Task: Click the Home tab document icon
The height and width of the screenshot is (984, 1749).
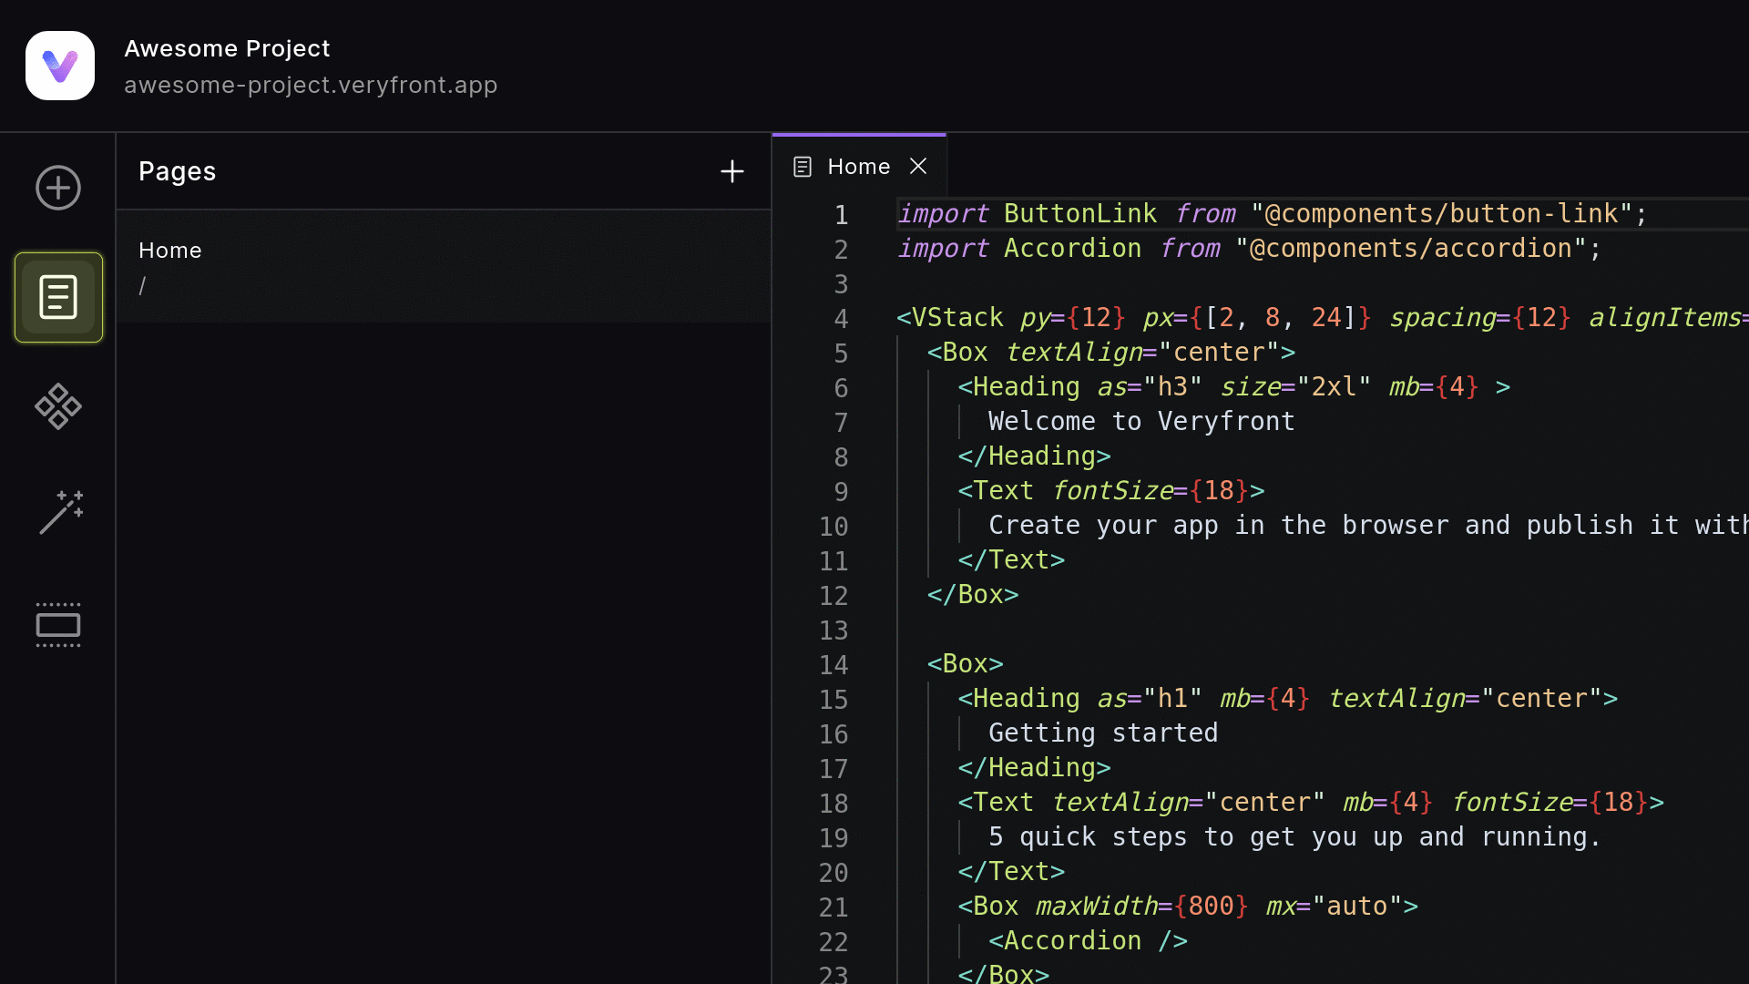Action: (x=803, y=167)
